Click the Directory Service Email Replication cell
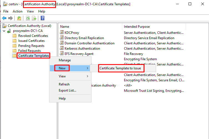Image resolution: width=209 pixels, height=139 pixels. coord(149,38)
